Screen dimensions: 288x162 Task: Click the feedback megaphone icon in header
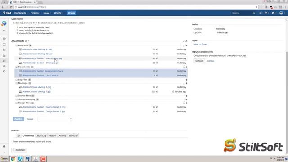pyautogui.click(x=261, y=13)
